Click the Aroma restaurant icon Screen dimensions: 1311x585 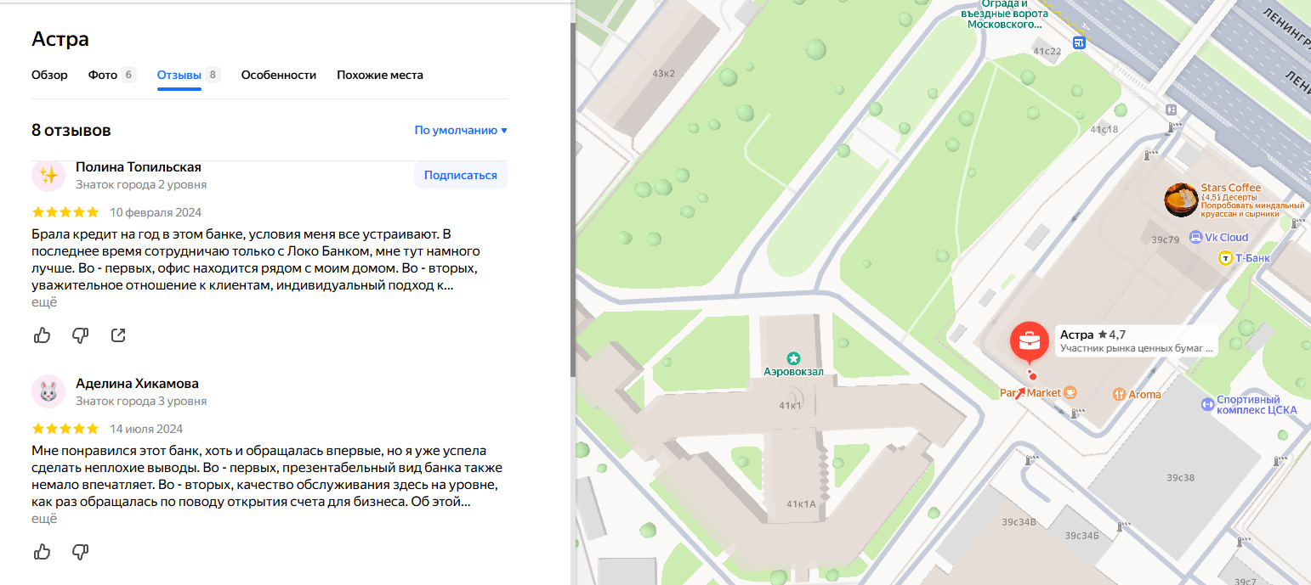point(1120,394)
